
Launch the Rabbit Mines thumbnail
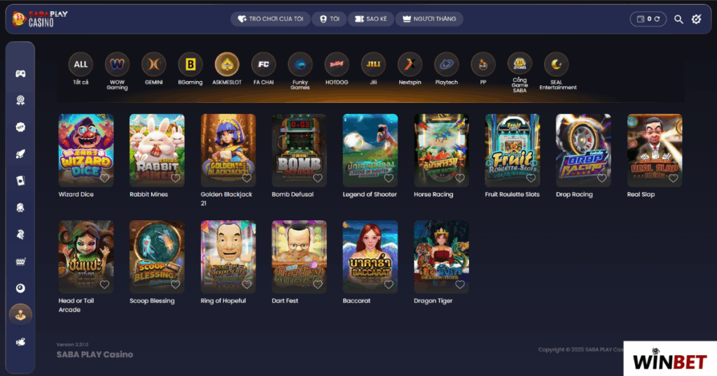coord(157,150)
